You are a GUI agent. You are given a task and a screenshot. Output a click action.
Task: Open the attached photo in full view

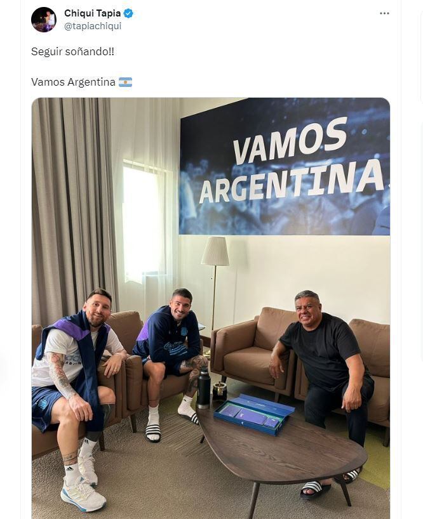point(211,308)
